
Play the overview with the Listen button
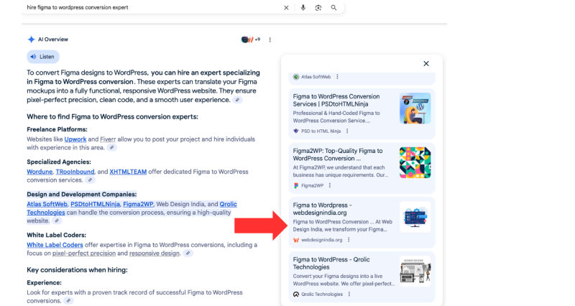click(x=43, y=57)
